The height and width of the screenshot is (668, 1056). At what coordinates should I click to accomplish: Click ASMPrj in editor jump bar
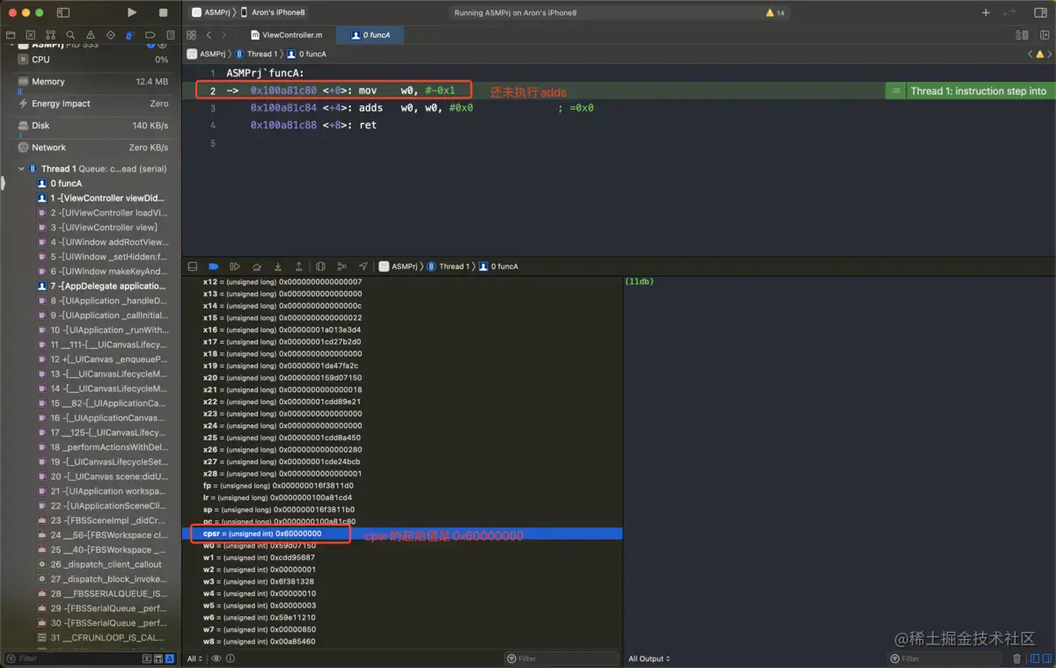tap(207, 54)
